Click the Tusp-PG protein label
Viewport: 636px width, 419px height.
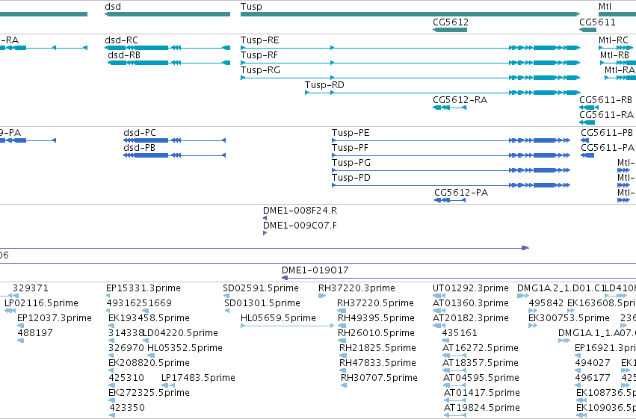351,163
